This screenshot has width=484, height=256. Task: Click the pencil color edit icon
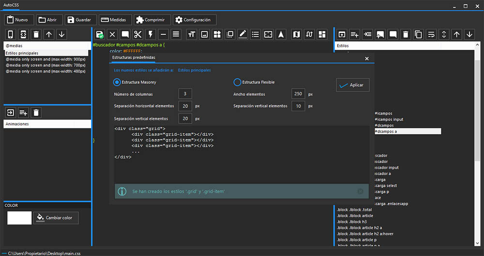tap(242, 34)
